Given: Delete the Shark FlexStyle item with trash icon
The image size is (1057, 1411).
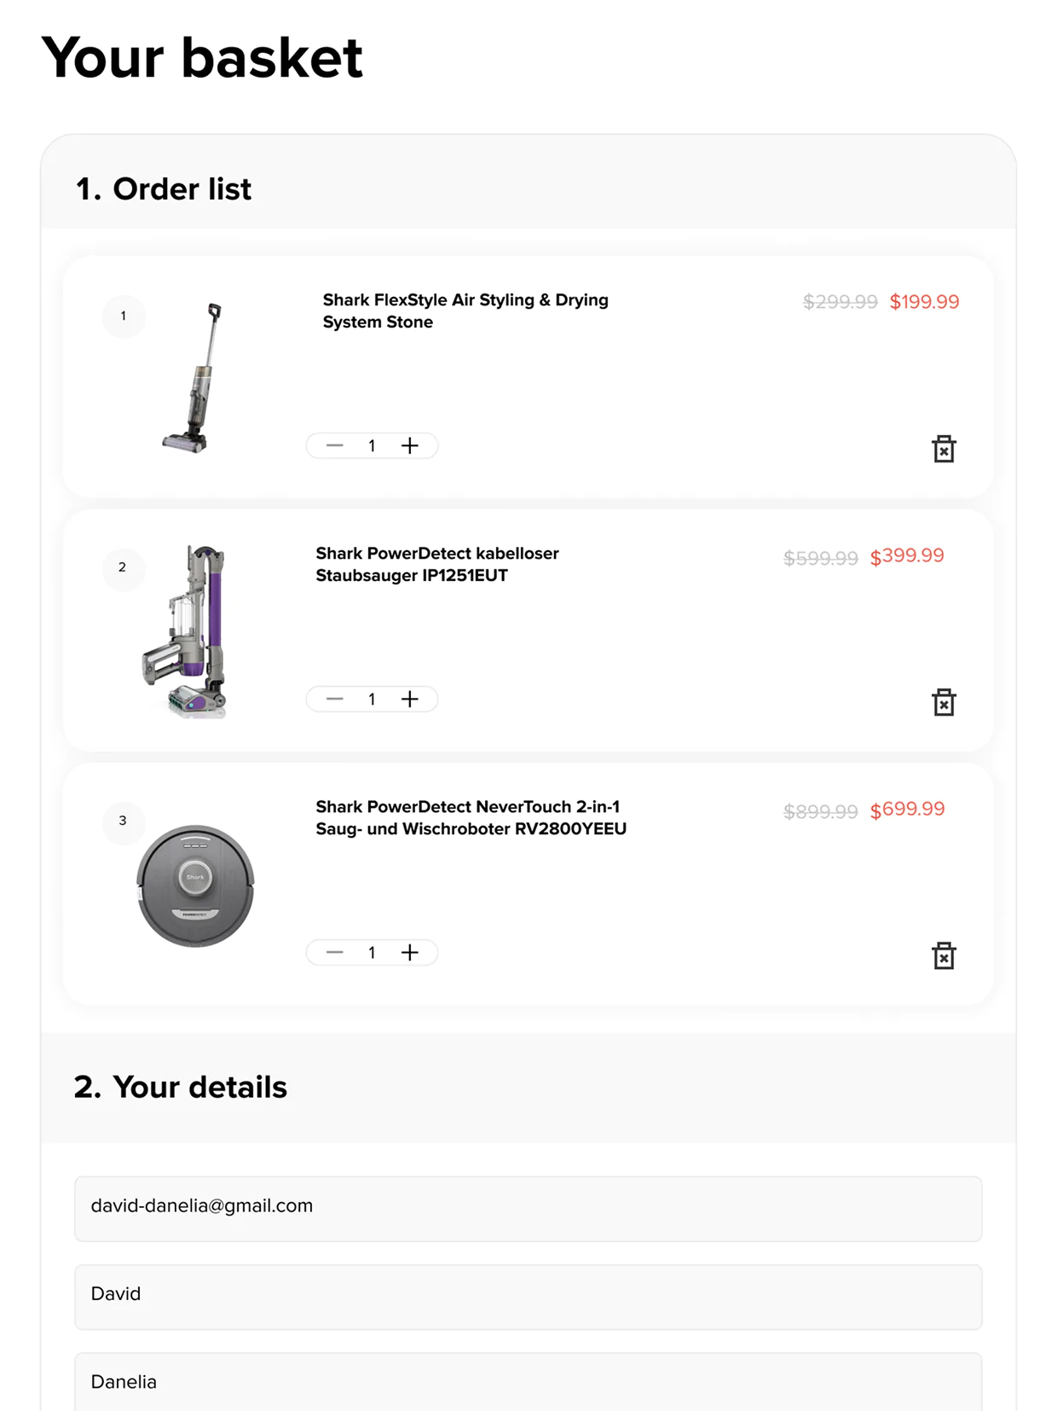Looking at the screenshot, I should (x=943, y=449).
